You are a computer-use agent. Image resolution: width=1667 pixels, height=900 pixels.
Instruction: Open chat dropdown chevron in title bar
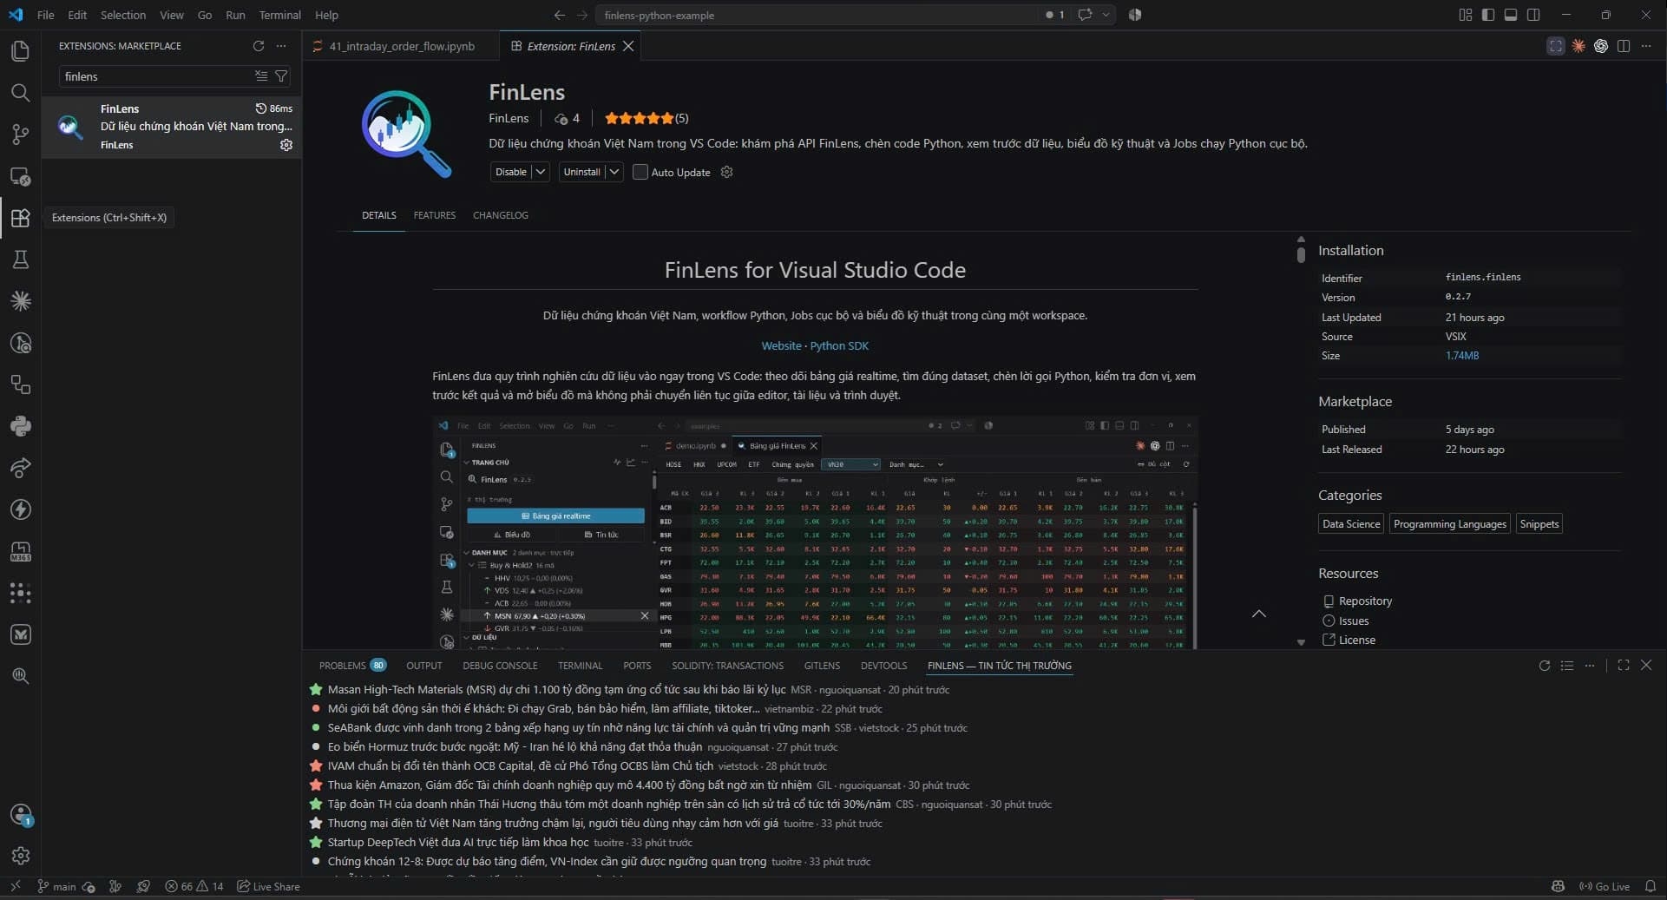click(x=1106, y=15)
